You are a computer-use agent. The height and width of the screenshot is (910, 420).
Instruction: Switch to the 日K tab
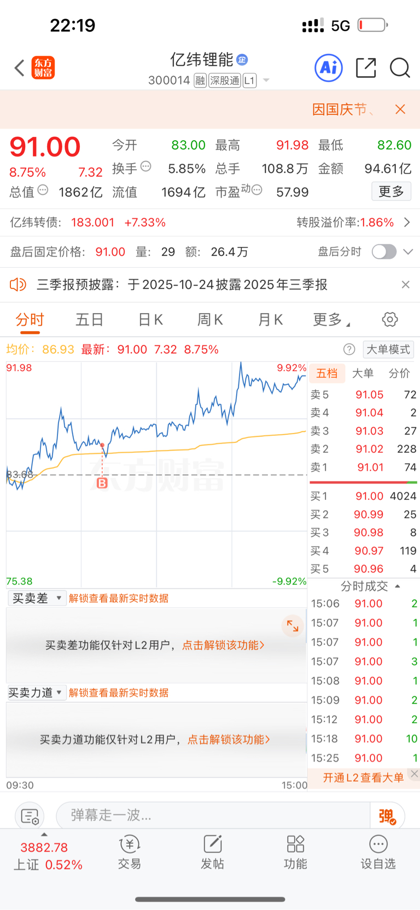pos(150,320)
